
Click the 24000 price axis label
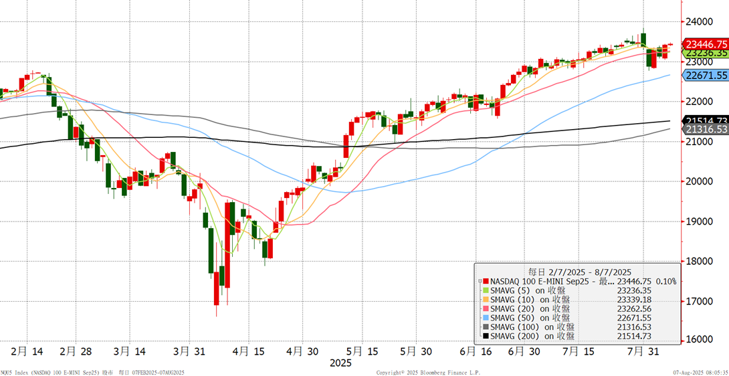click(x=700, y=21)
